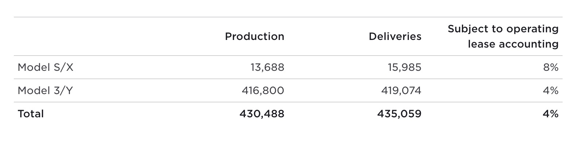Select total production figure 430,488
The image size is (579, 146).
[x=261, y=114]
